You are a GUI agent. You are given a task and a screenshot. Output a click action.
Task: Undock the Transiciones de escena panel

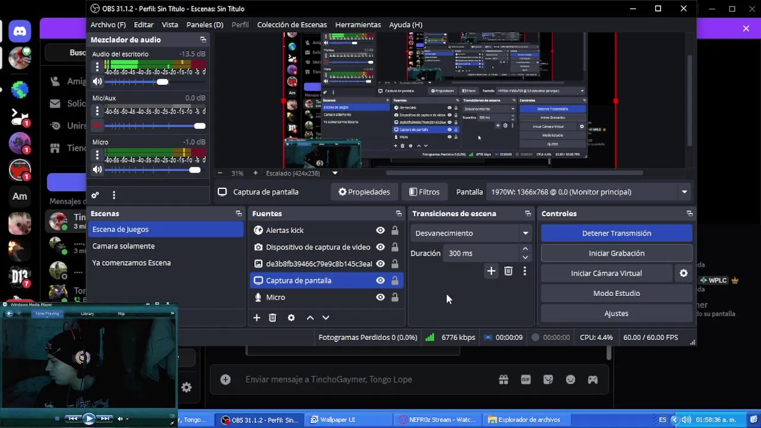[x=528, y=213]
